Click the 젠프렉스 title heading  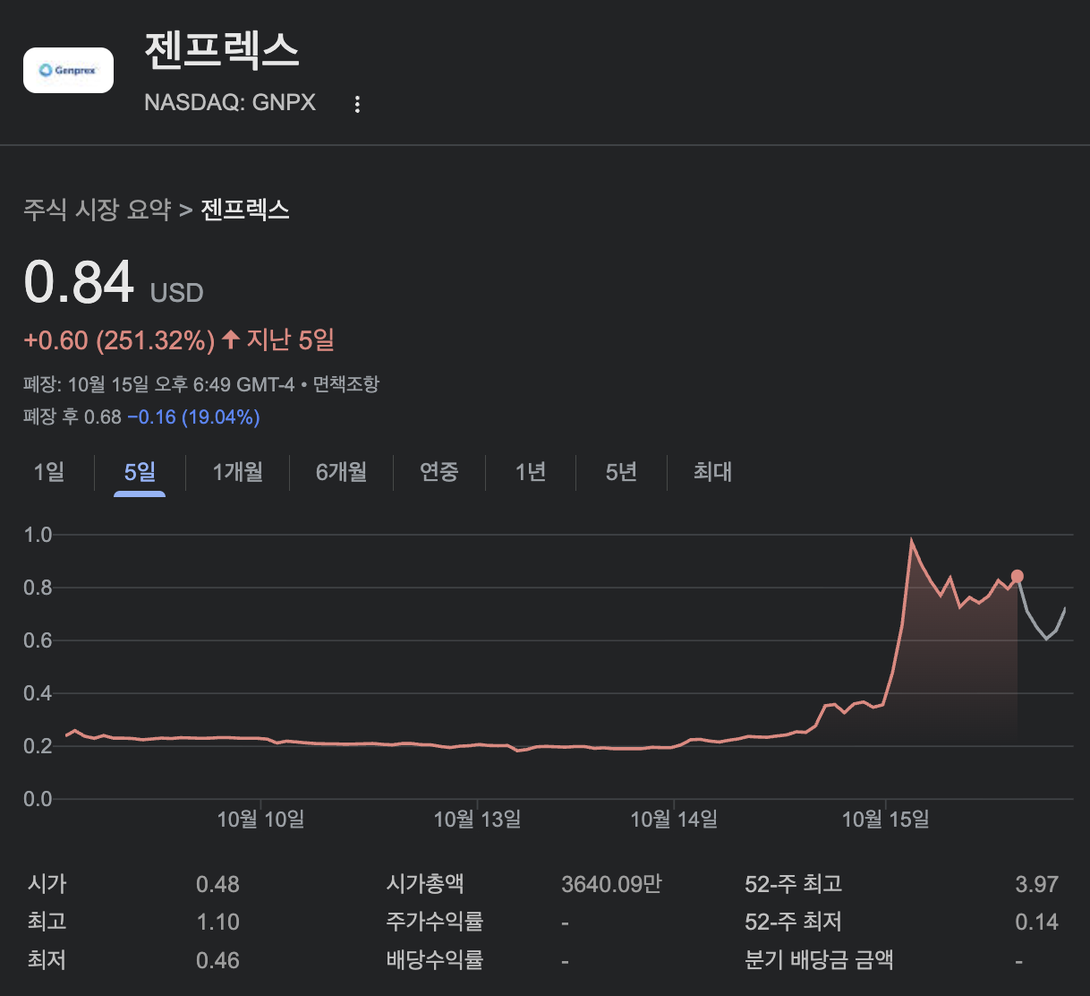(222, 49)
